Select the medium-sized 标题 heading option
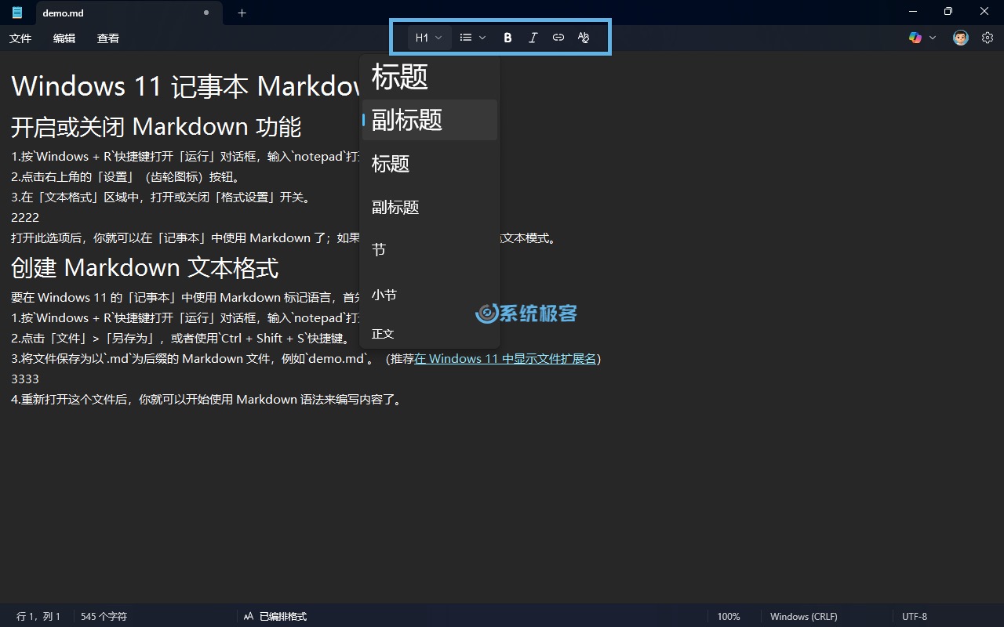1004x627 pixels. click(x=430, y=164)
